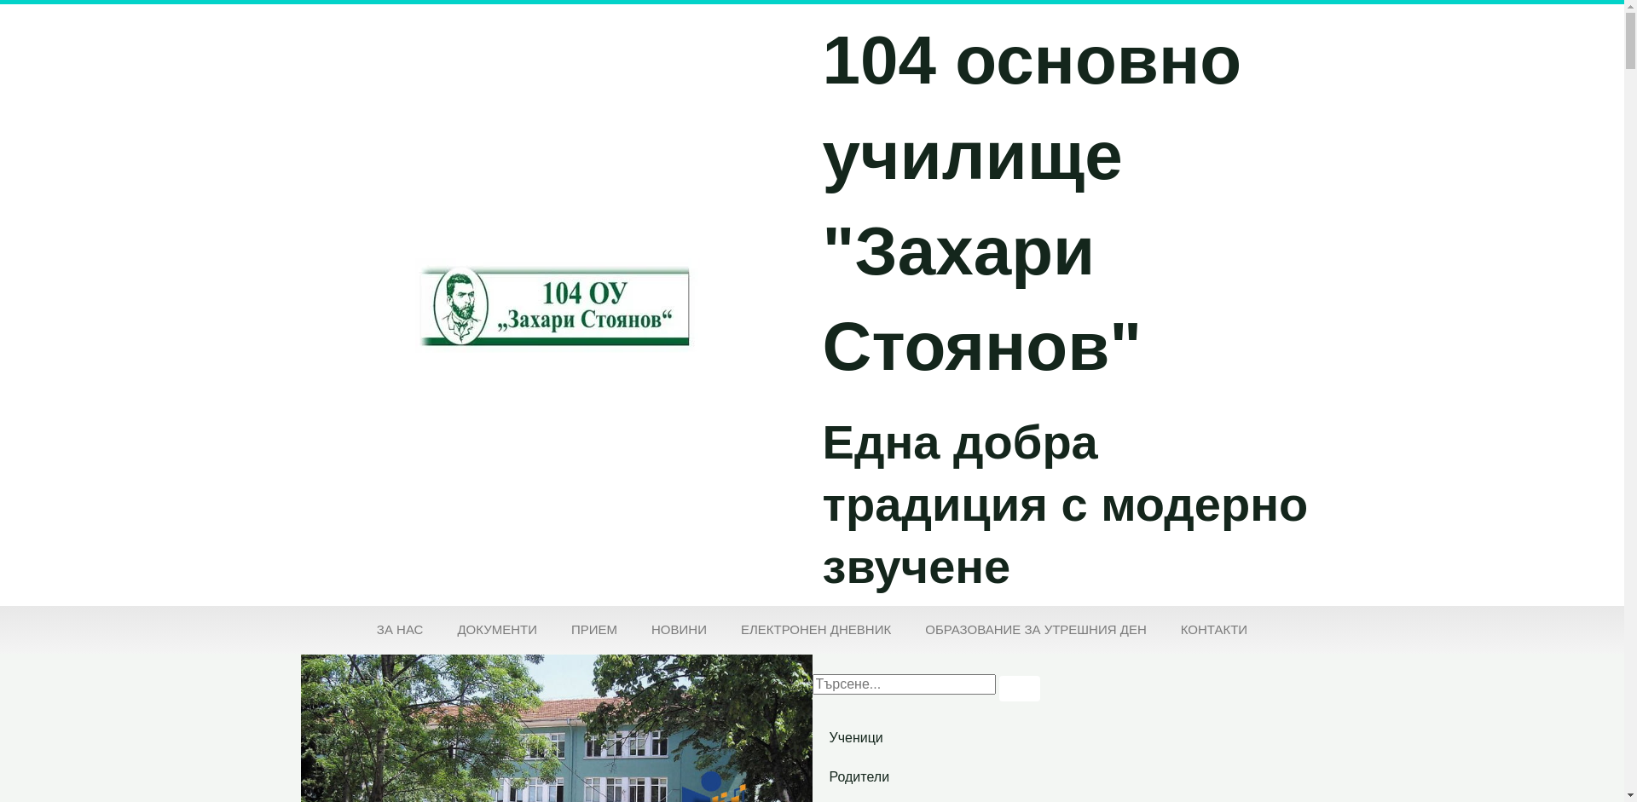Open ОБРАЗОВАНИЕ ЗА УТРЕШНИЯ ДЕН page
1637x802 pixels.
[x=1035, y=630]
